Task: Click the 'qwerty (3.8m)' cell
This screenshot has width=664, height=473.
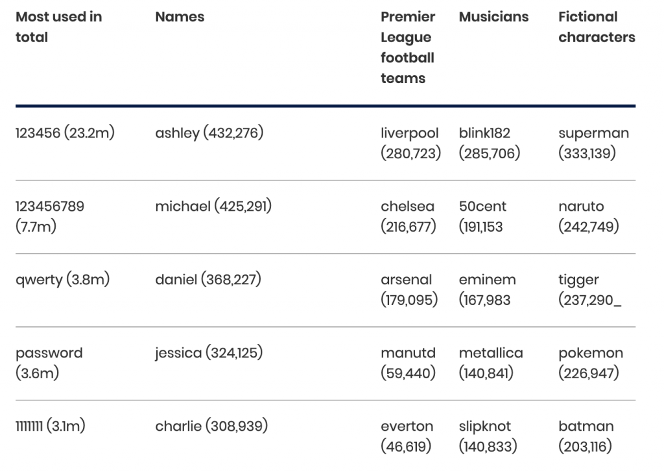Action: tap(63, 280)
